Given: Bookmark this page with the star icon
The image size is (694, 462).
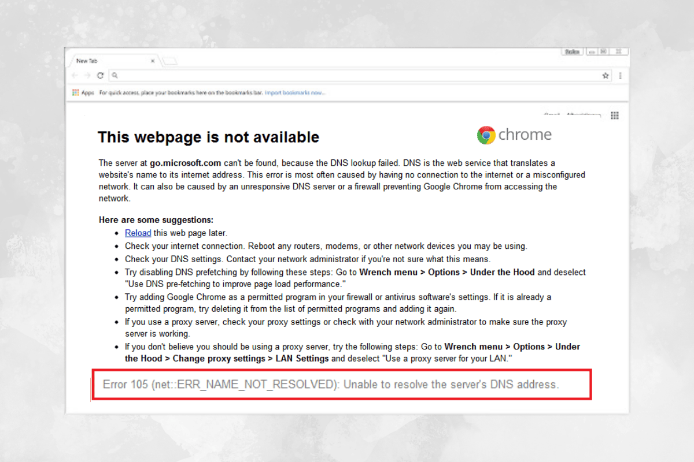Looking at the screenshot, I should (x=606, y=76).
